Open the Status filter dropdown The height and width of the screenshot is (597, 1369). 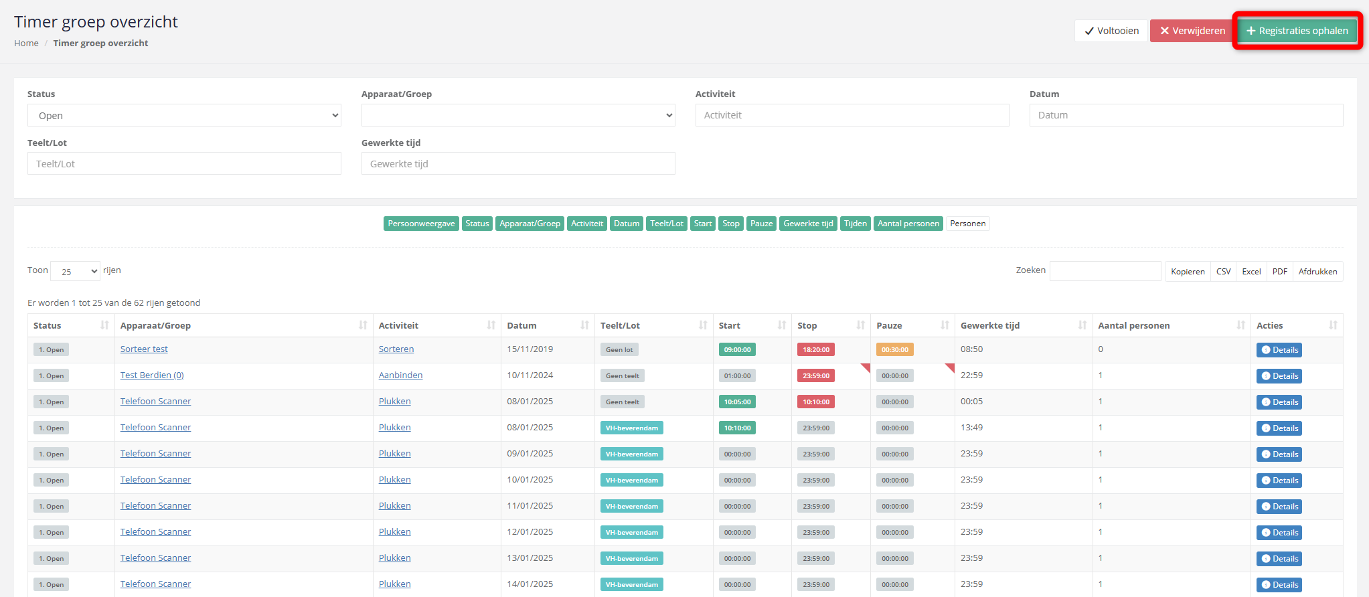click(184, 115)
